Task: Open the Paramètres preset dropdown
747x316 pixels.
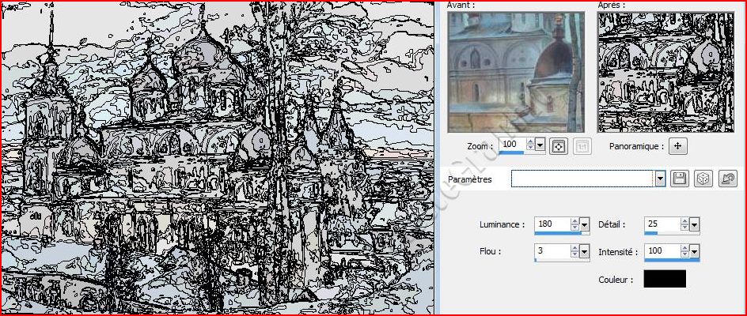Action: click(x=660, y=179)
